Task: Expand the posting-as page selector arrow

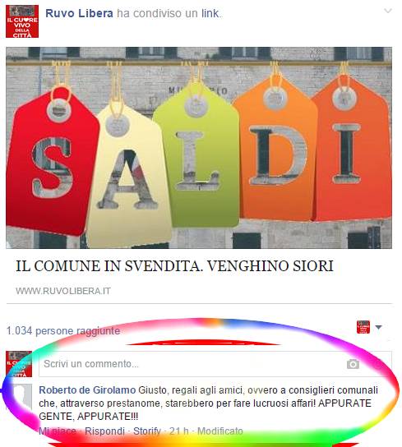Action: pos(378,327)
